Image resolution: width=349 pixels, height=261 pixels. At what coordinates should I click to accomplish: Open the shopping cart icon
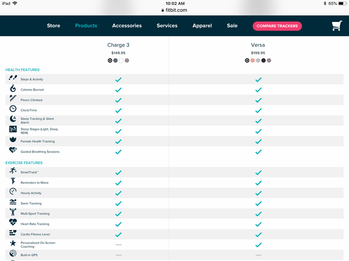coord(337,26)
